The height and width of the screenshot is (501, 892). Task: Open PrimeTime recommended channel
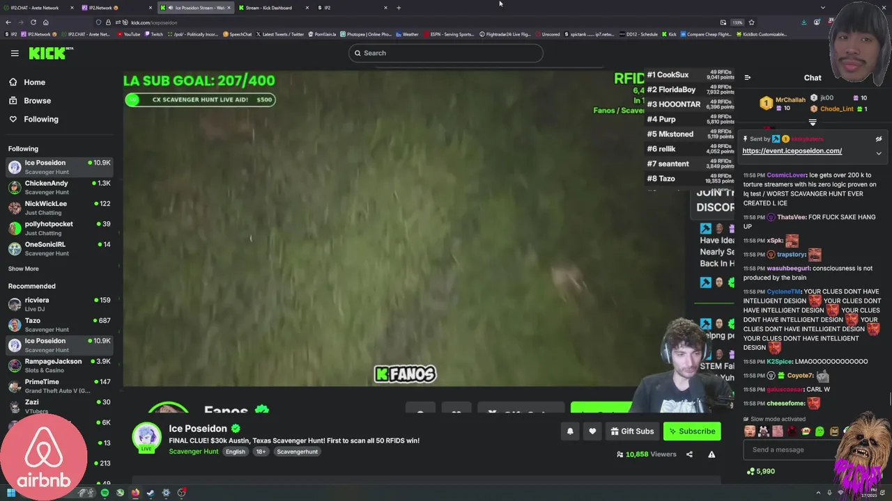59,385
